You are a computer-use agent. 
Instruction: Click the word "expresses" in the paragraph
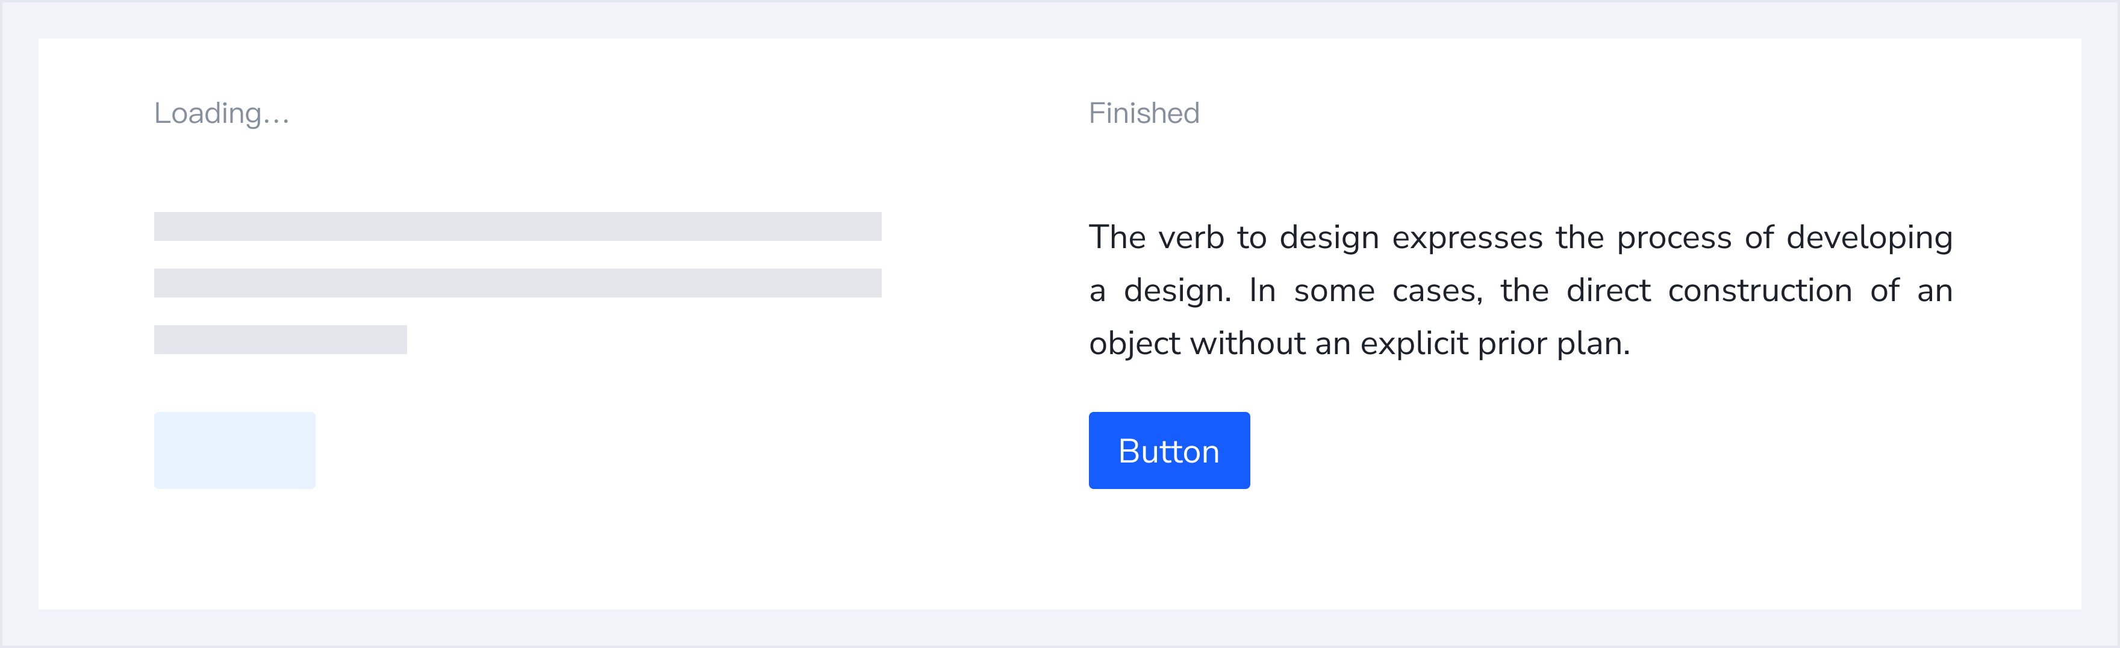click(1467, 238)
